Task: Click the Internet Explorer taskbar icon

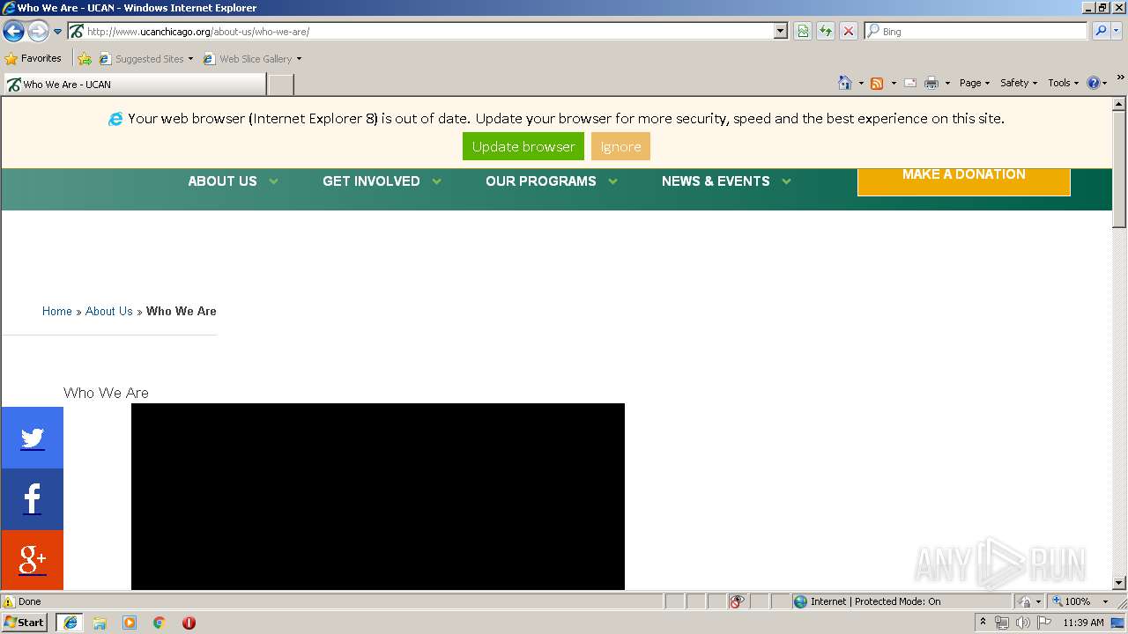Action: [x=70, y=623]
